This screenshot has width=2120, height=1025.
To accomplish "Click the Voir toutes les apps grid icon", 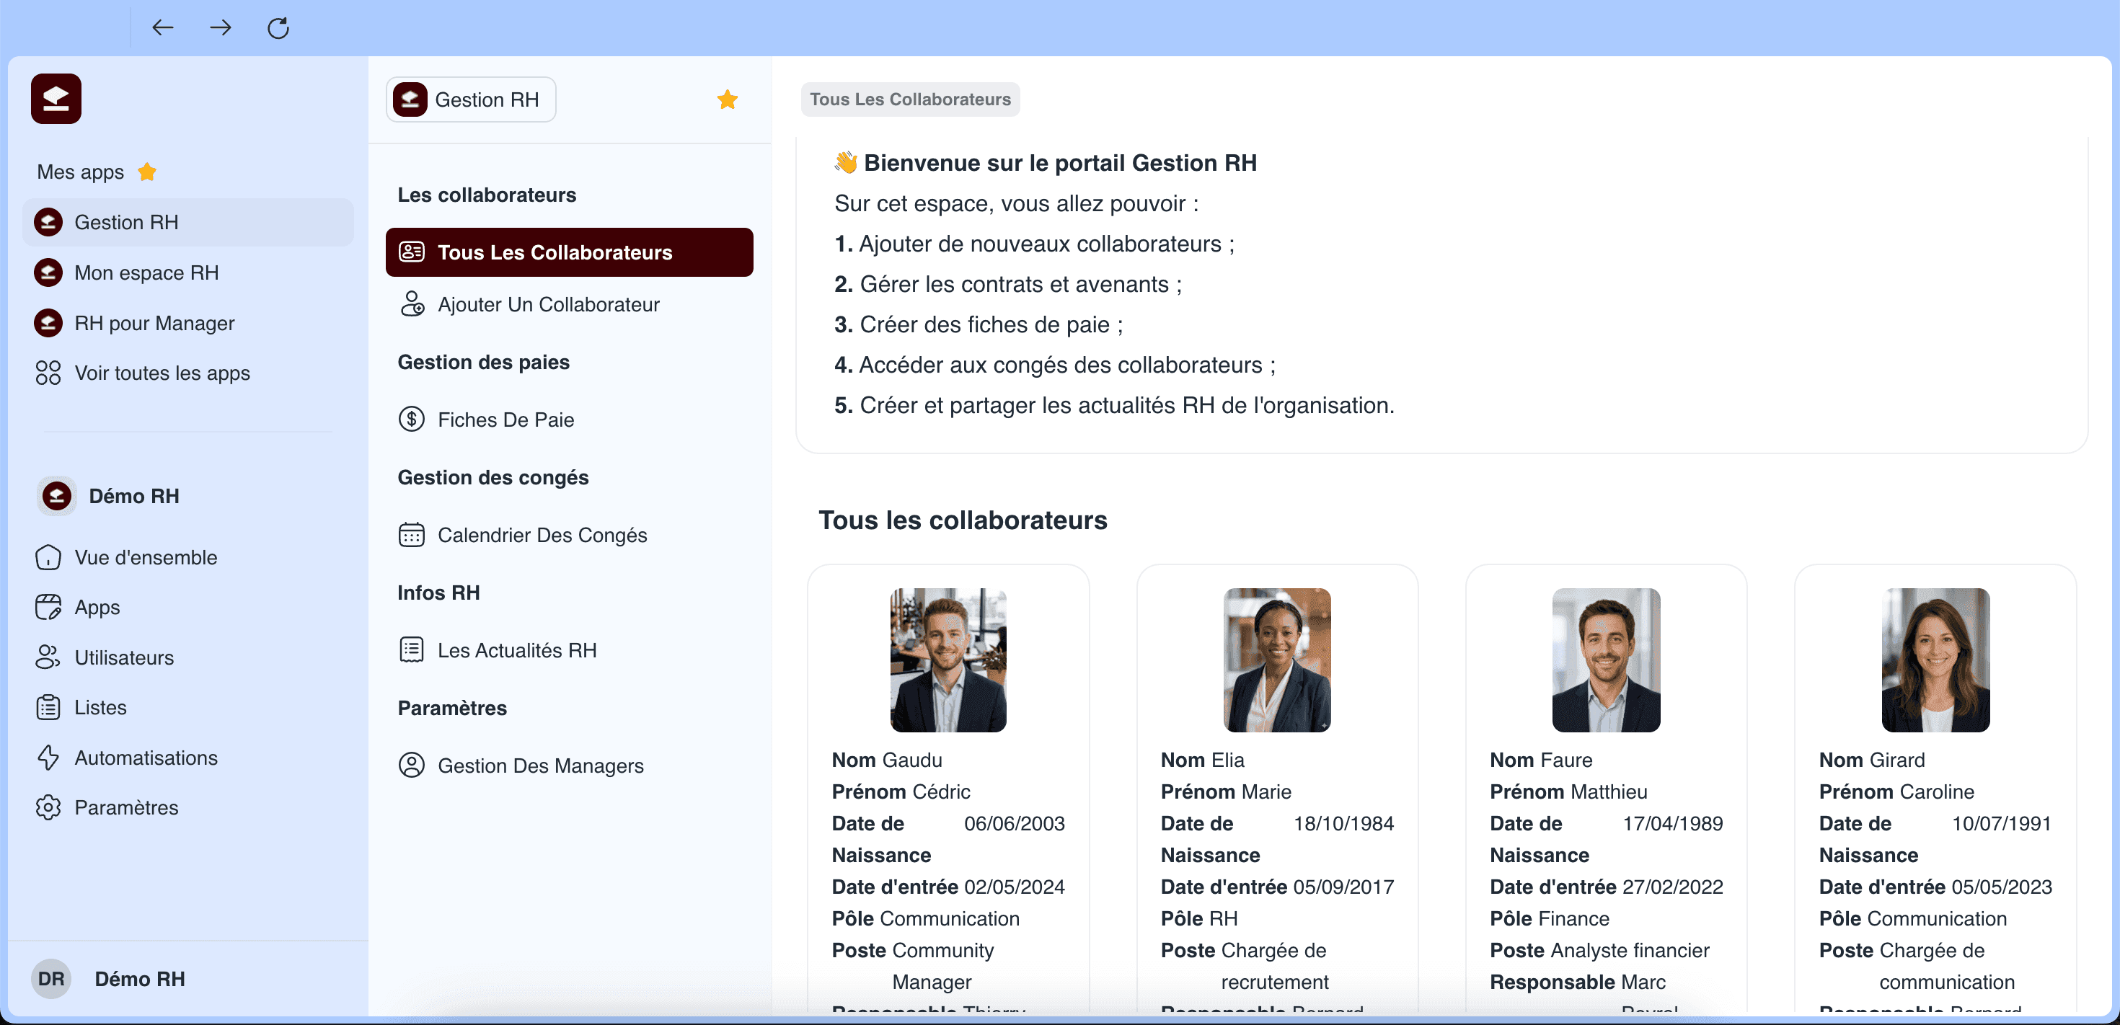I will [x=48, y=373].
